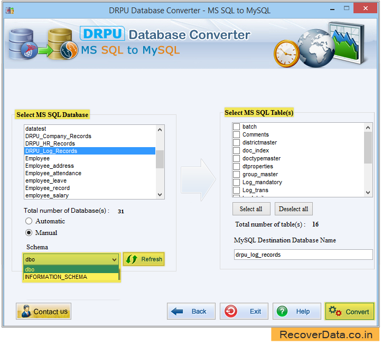Check the Comments table checkbox
Viewport: 382px width, 344px height.
click(x=236, y=134)
